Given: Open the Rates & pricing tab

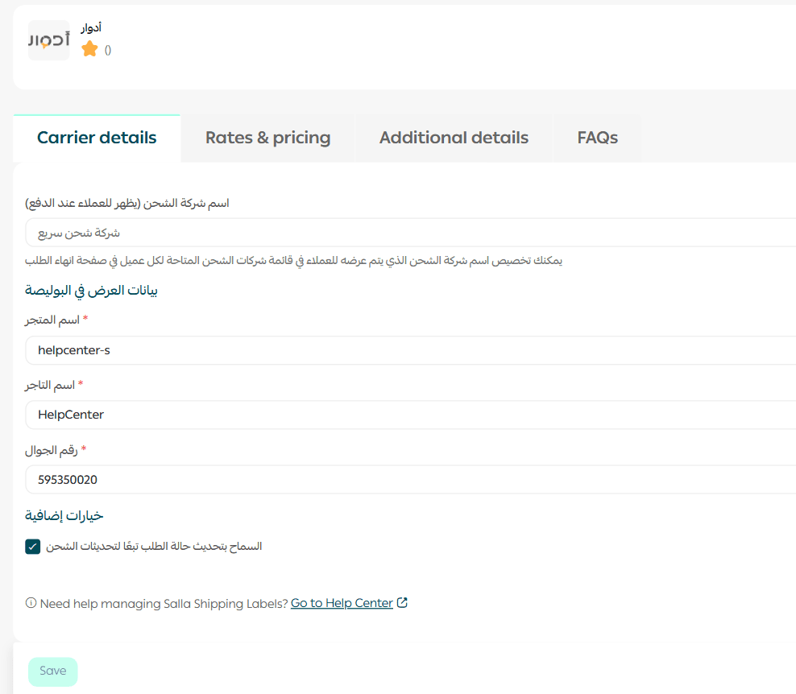Looking at the screenshot, I should [267, 138].
